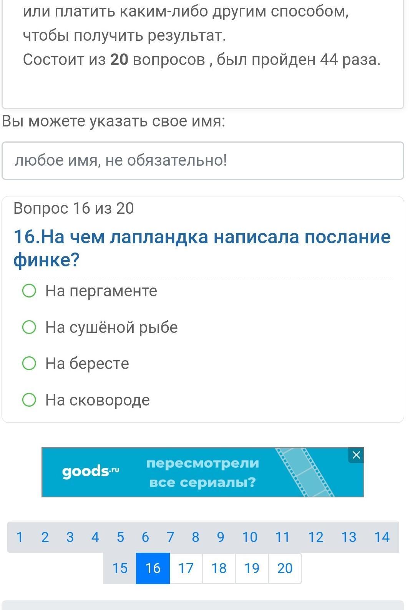410x610 pixels.
Task: Advance to question 17
Action: (x=186, y=568)
